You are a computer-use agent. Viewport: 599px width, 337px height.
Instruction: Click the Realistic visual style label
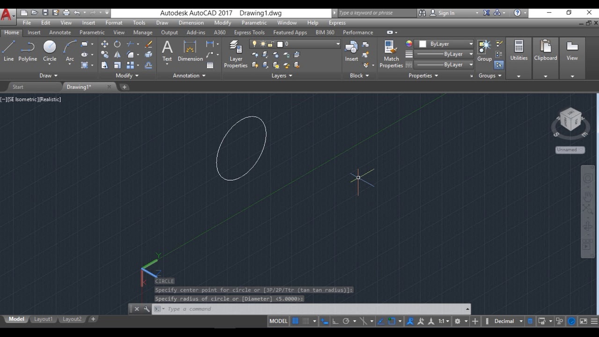(x=50, y=99)
